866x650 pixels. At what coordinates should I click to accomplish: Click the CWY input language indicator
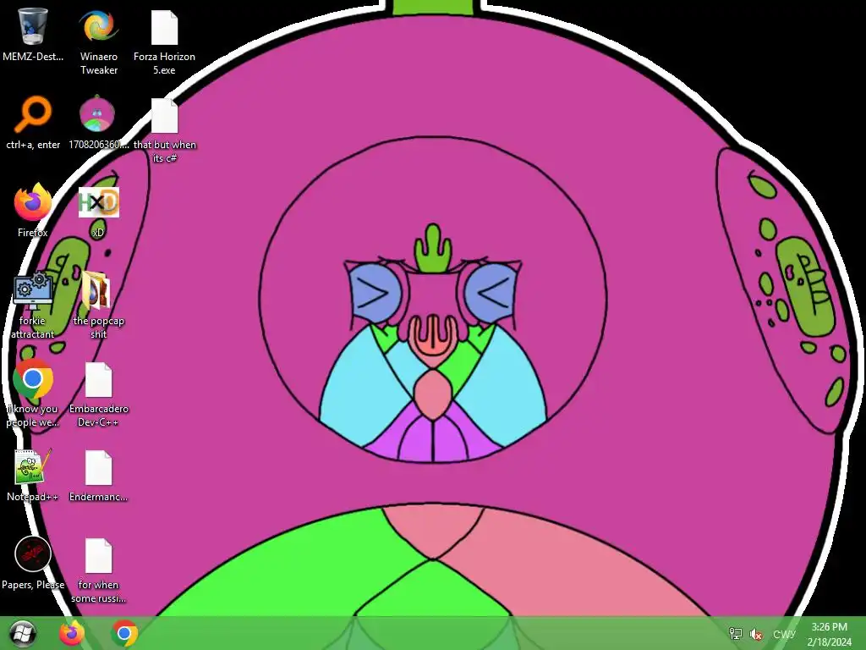(784, 634)
